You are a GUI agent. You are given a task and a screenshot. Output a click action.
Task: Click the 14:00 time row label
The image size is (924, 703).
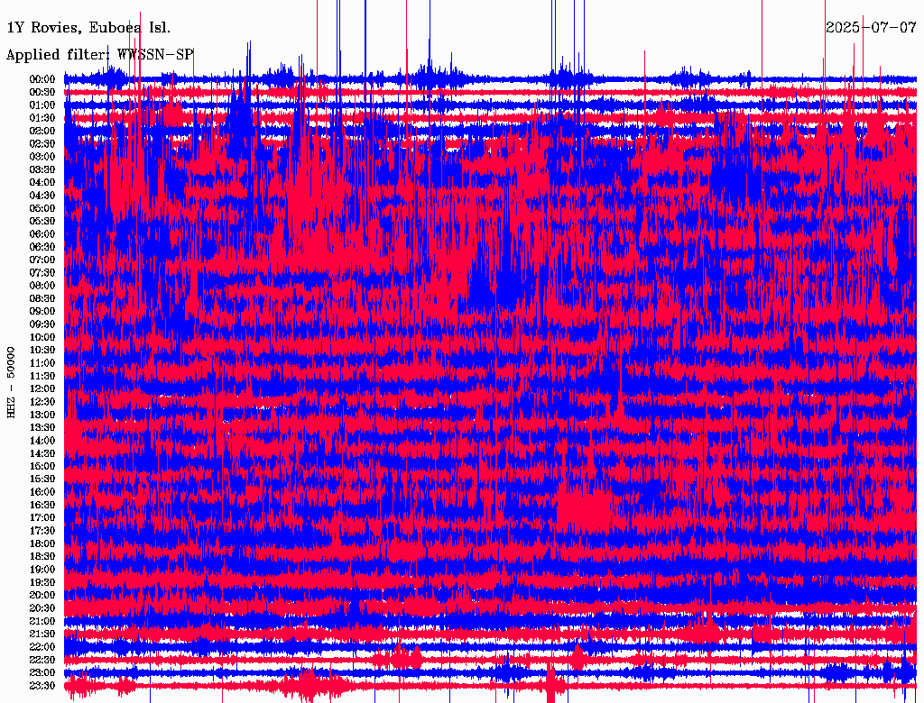[x=43, y=440]
